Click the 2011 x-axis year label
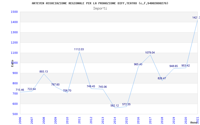200x125 pixels. (x=79, y=120)
